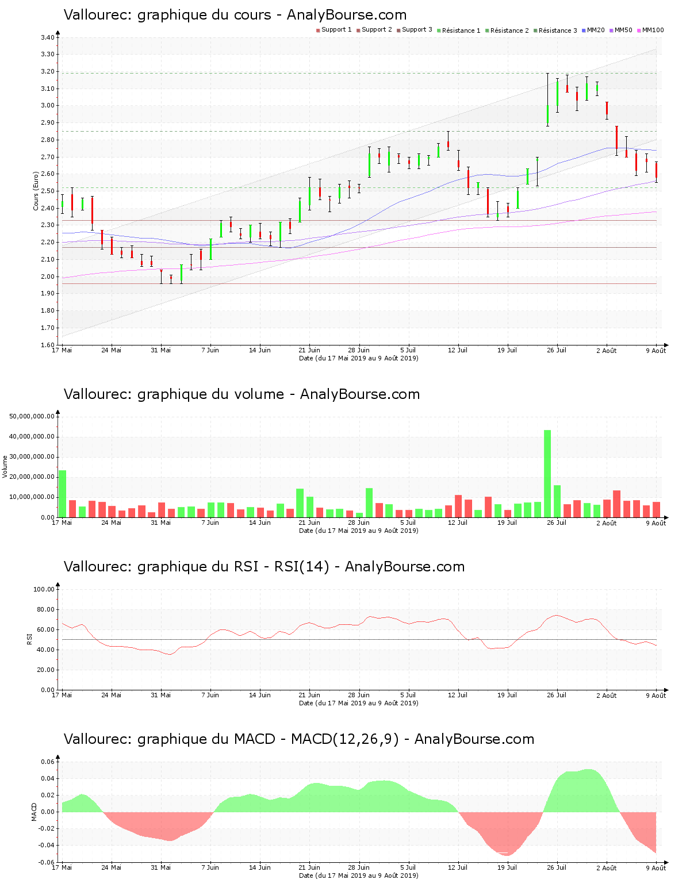Select the 'MM50' legend label
The image size is (690, 891).
click(x=623, y=30)
